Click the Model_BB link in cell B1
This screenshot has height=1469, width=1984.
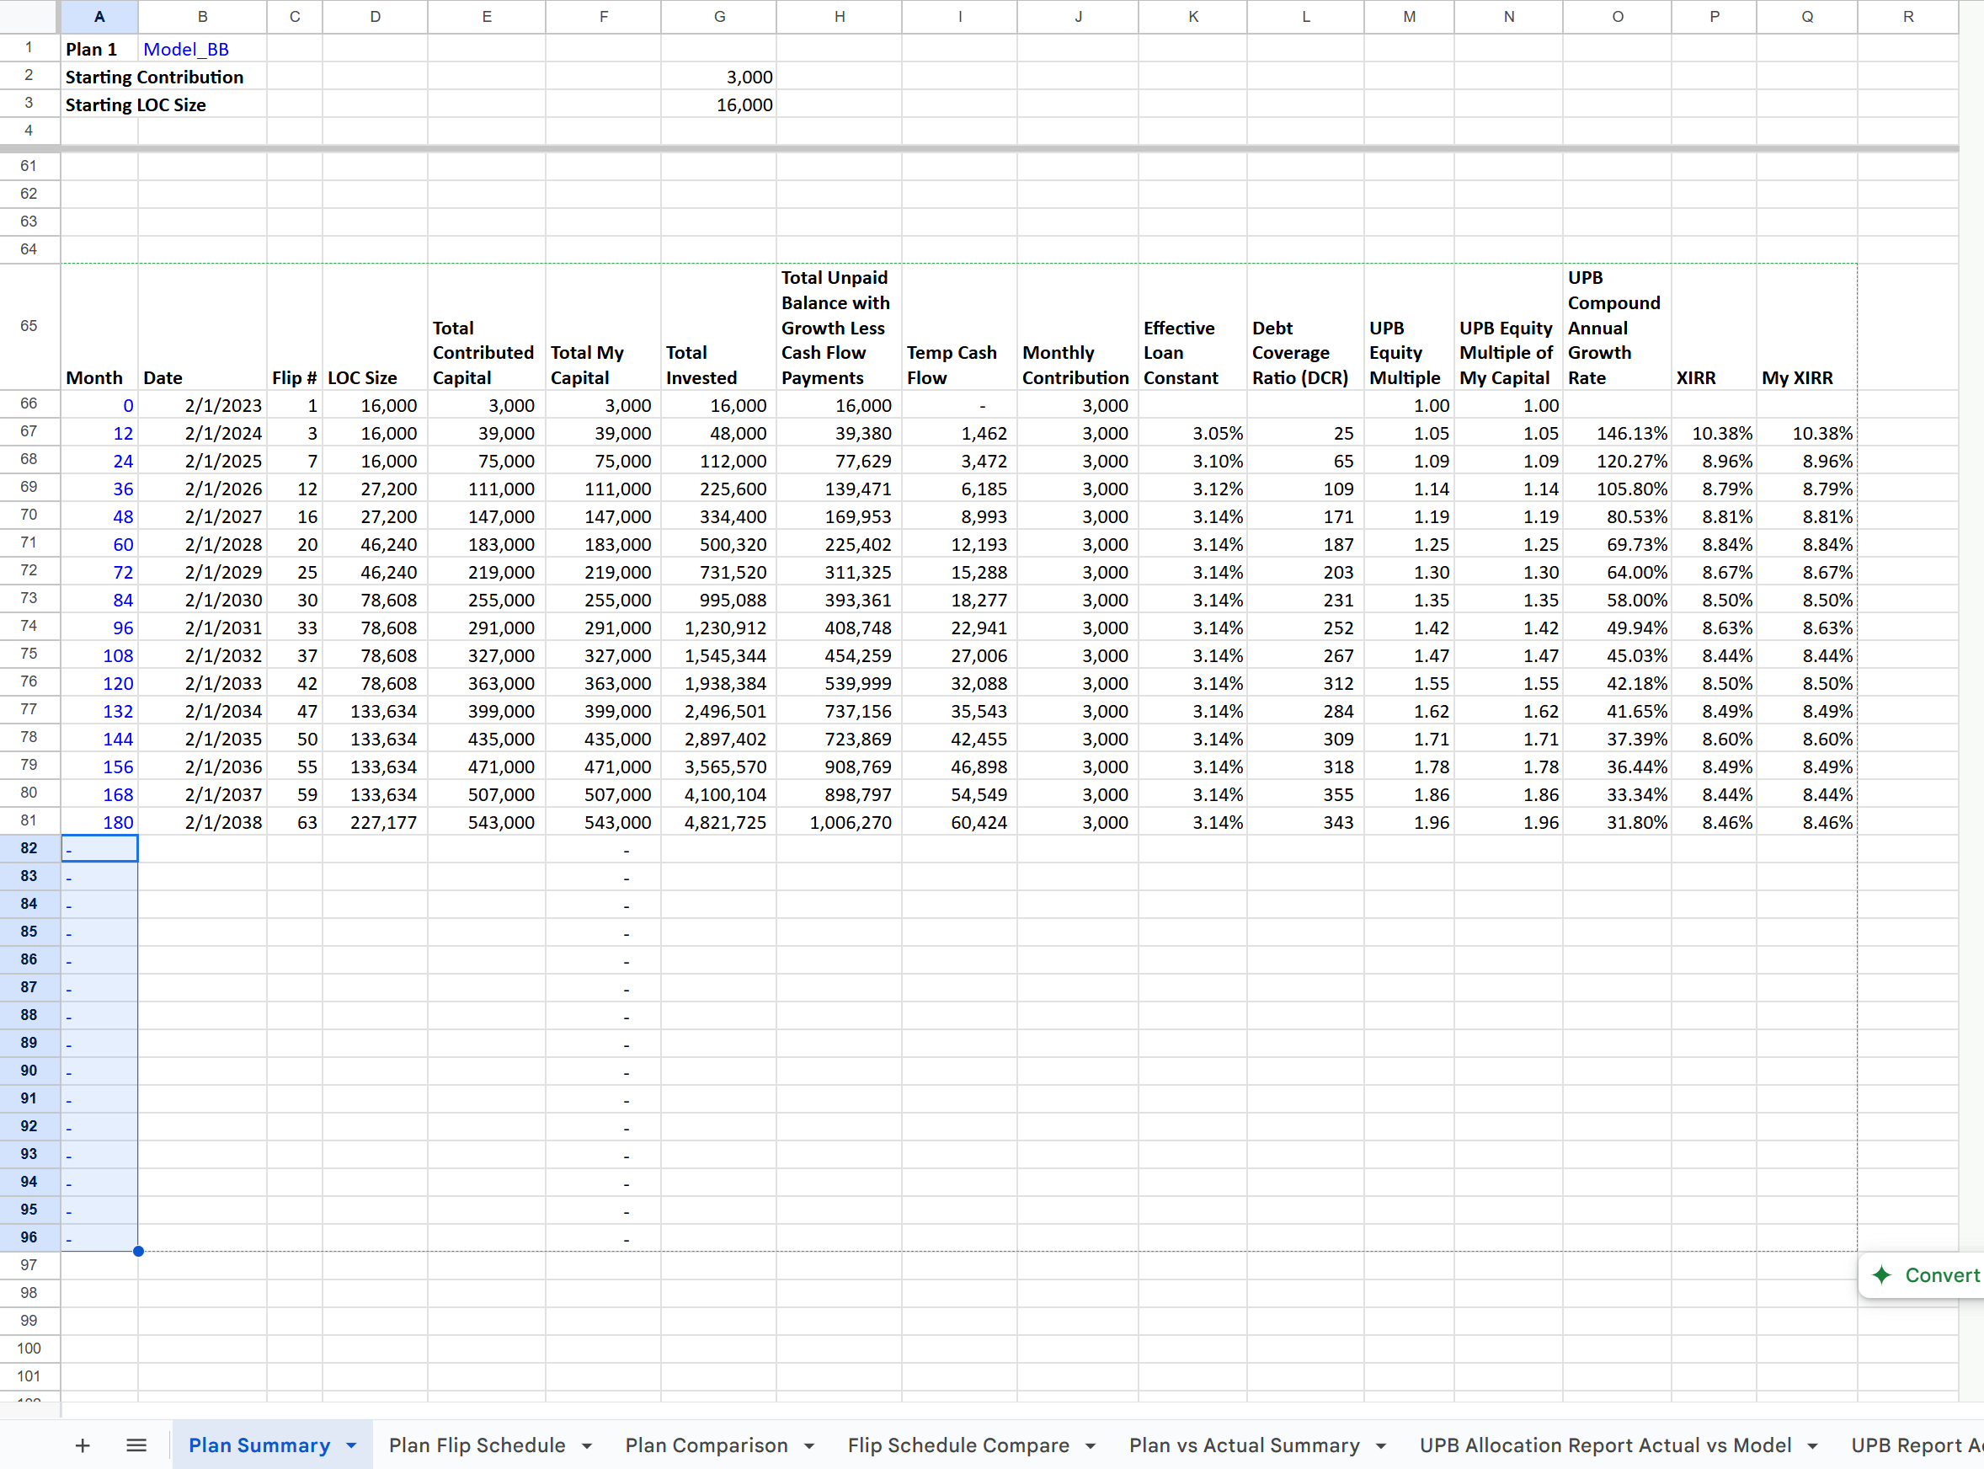186,49
